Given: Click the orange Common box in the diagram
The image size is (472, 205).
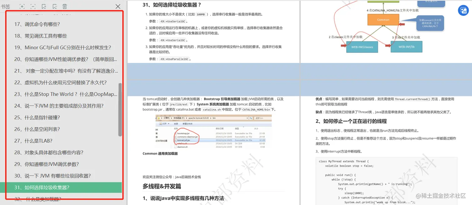Looking at the screenshot, I should click(x=383, y=20).
